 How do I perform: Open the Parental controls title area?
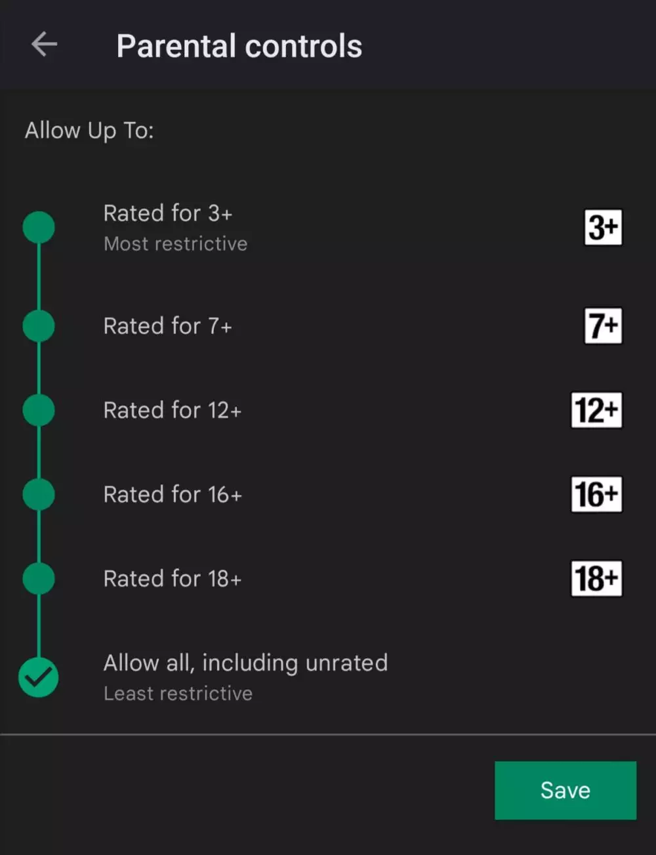pos(239,46)
